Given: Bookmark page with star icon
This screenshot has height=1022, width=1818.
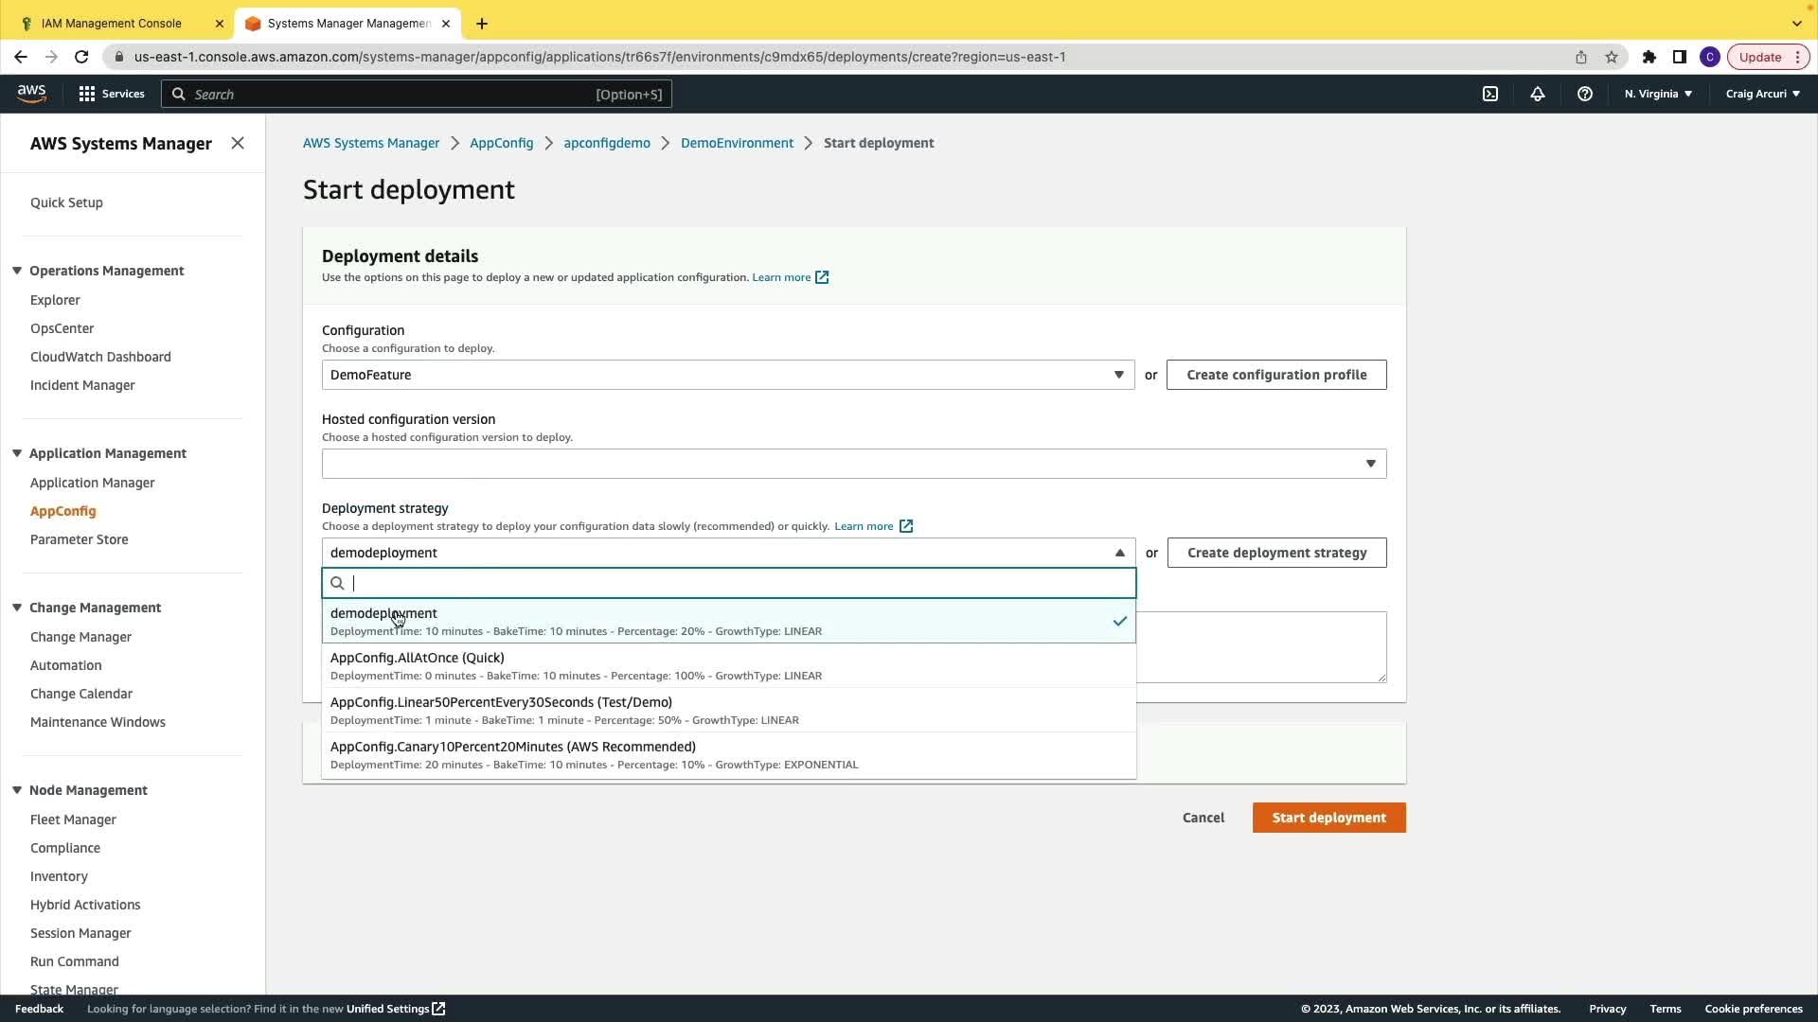Looking at the screenshot, I should click(x=1612, y=57).
